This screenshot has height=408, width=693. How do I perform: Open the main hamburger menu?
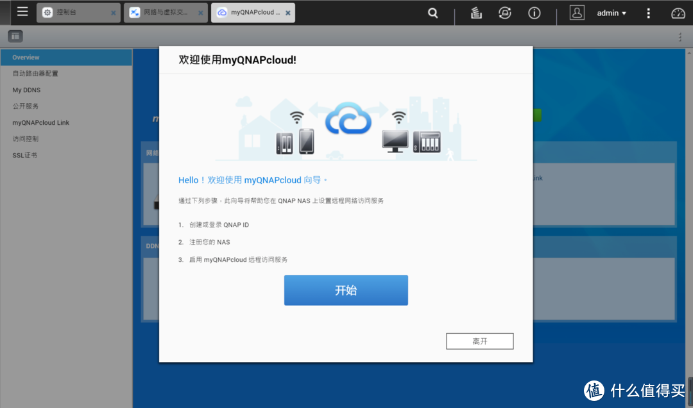22,12
